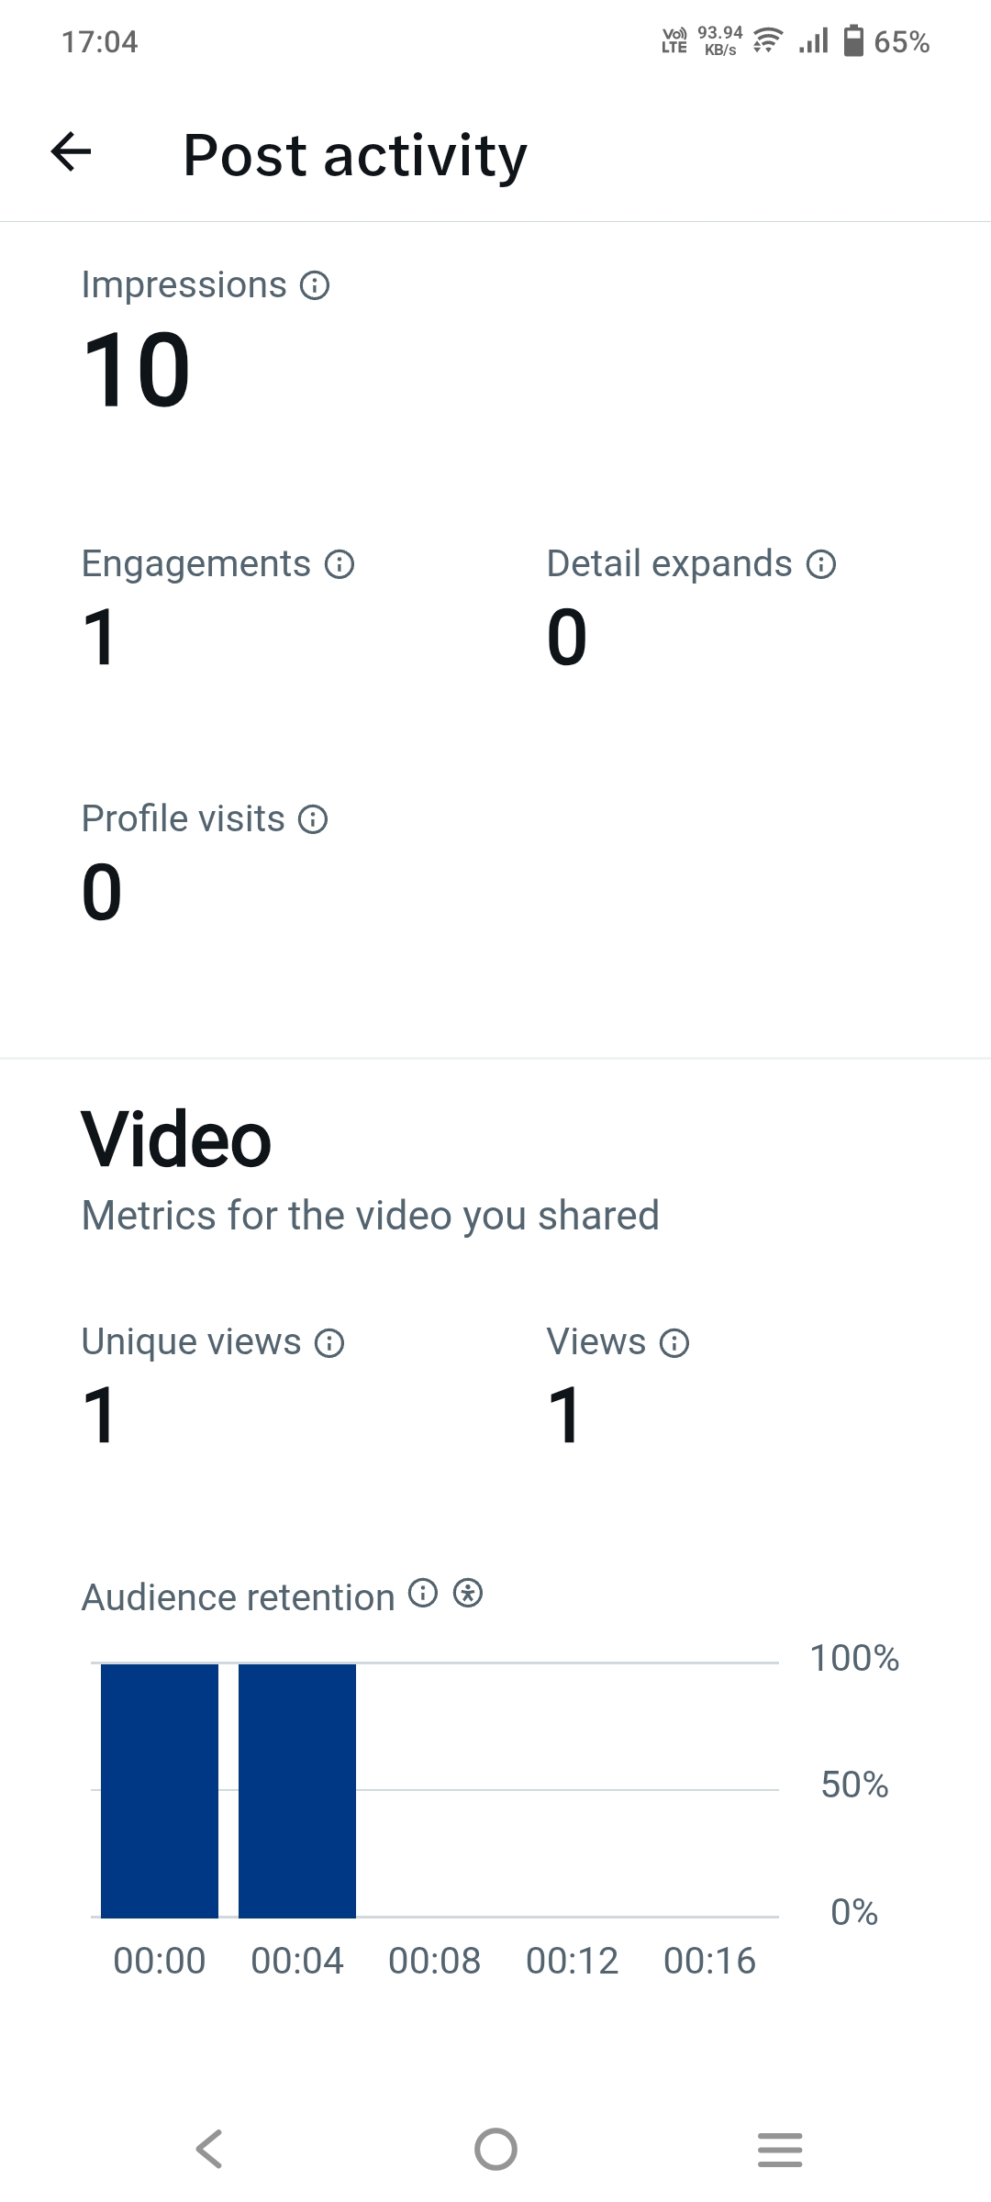Tap the Impressions count of 10
Viewport: 991px width, 2202px height.
click(x=136, y=370)
